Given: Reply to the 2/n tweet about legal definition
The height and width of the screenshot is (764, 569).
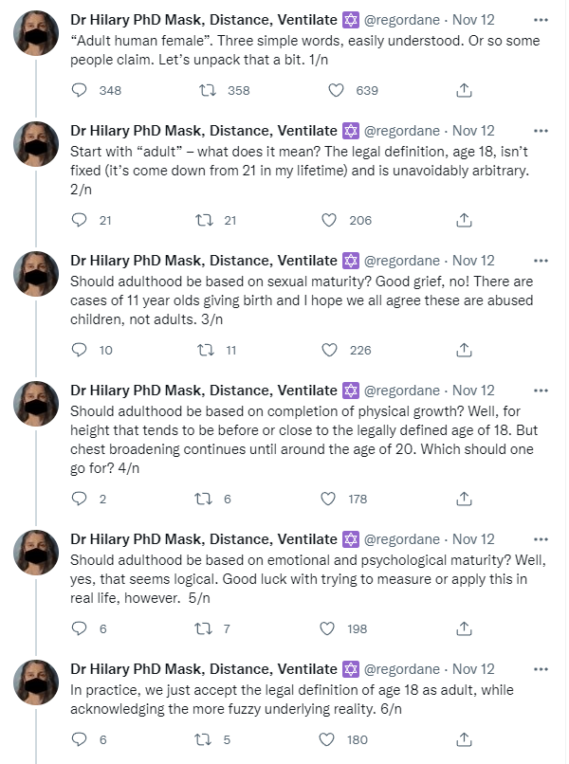Looking at the screenshot, I should 80,220.
